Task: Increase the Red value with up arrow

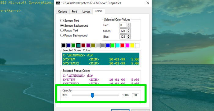Action: click(x=129, y=24)
